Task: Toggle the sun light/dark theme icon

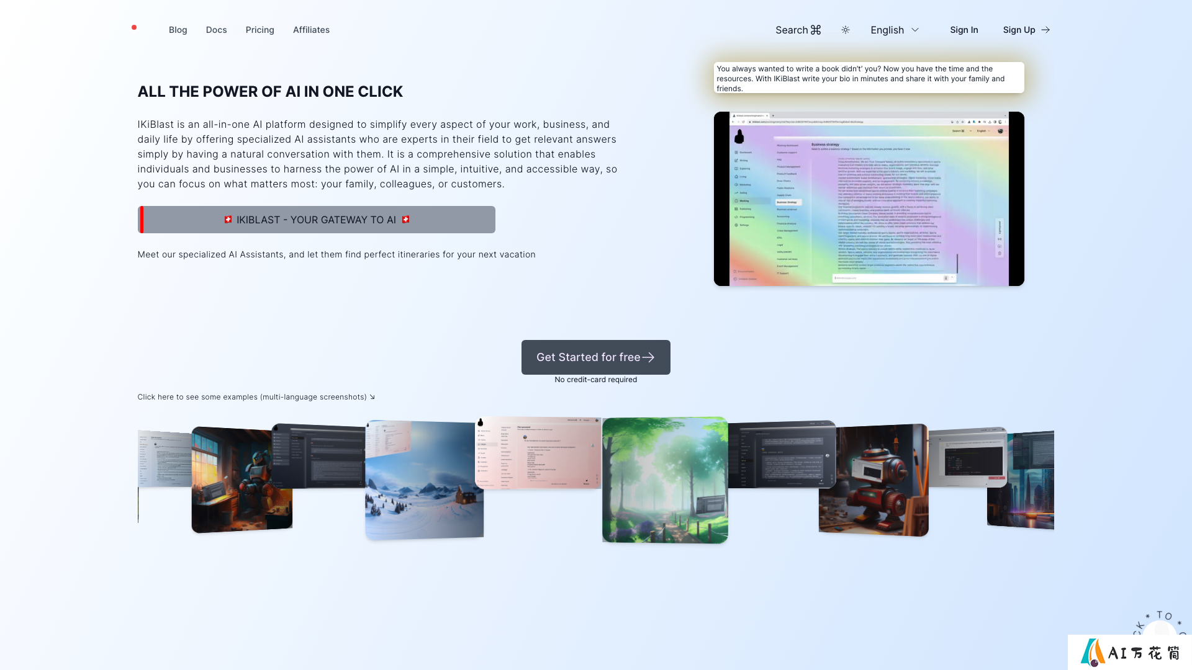Action: [846, 30]
